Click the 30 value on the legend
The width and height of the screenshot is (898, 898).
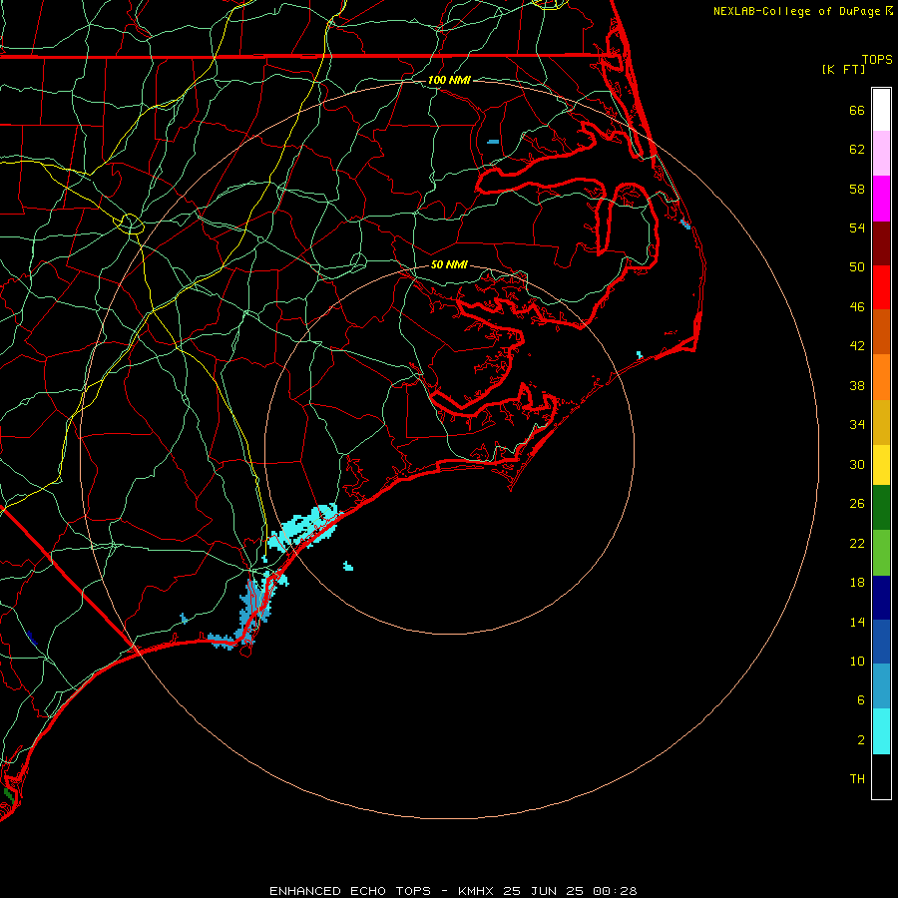coord(857,464)
